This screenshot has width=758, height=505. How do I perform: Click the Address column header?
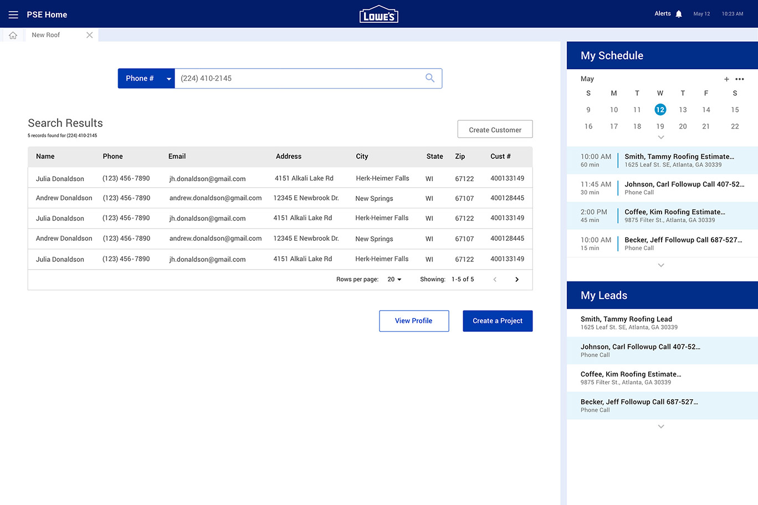point(289,157)
